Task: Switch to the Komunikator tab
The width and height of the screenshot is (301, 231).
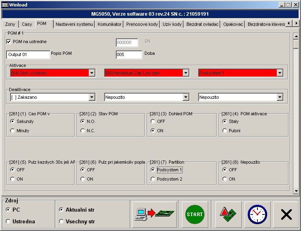Action: (109, 24)
